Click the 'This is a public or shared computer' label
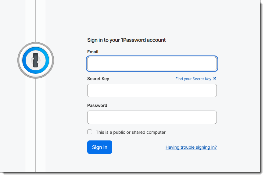The image size is (265, 177). tap(131, 132)
